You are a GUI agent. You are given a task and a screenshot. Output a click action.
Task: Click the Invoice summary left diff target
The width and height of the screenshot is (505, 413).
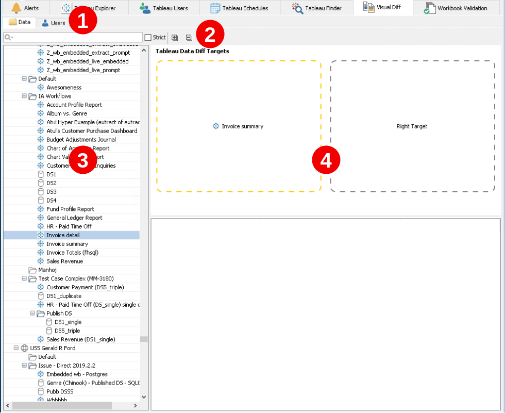pos(238,126)
